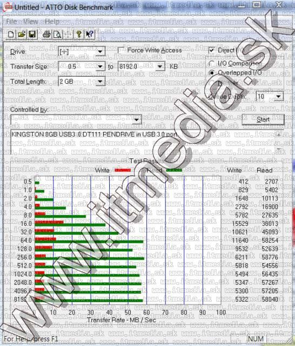Open the 0.5 transfer size dropdown

[100, 66]
